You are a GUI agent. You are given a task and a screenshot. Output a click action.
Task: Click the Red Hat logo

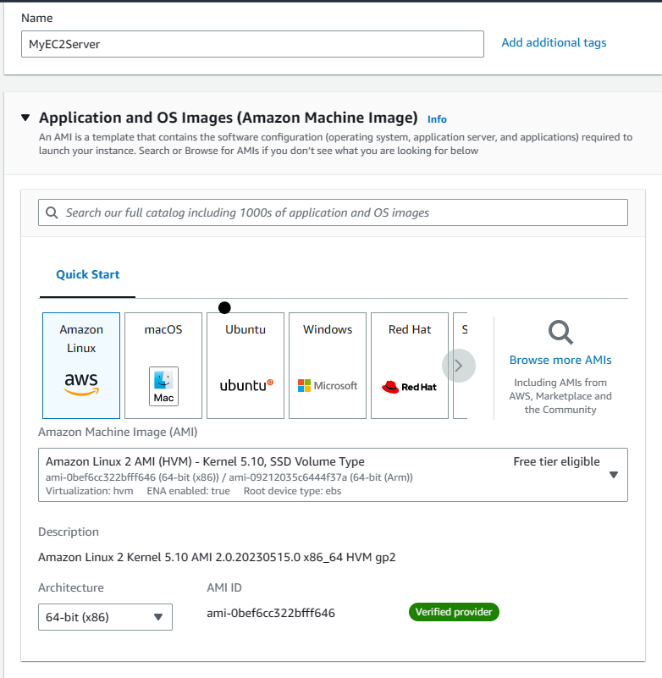(x=410, y=387)
